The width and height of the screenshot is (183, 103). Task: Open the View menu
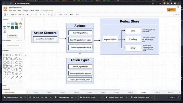click(x=19, y=11)
